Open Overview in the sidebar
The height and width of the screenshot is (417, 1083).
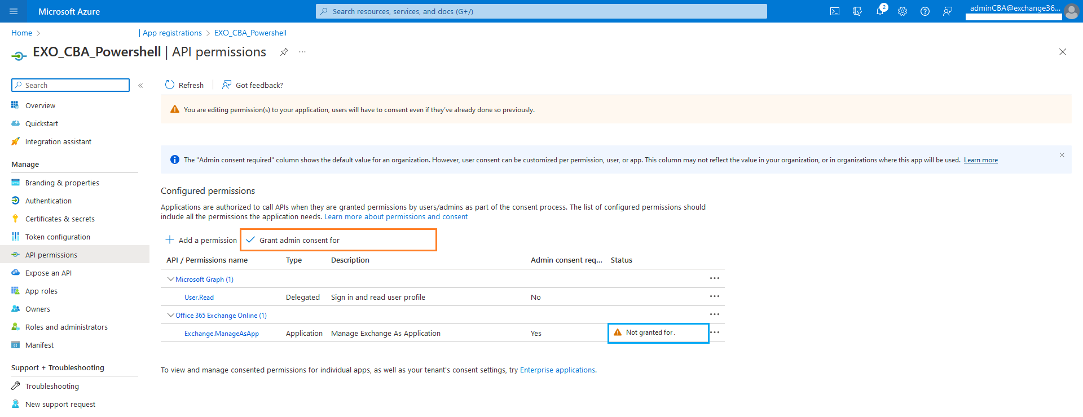[x=40, y=105]
